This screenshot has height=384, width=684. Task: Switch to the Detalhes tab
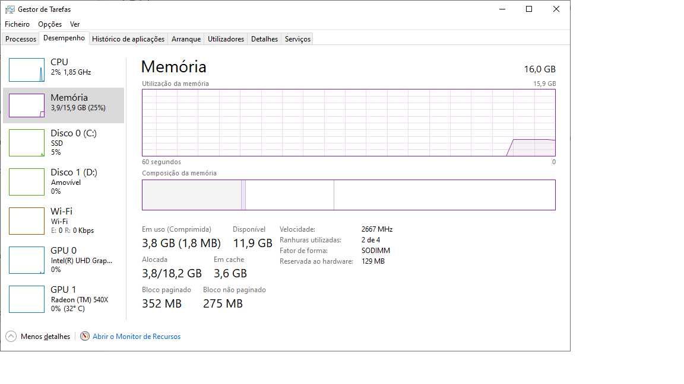(x=264, y=39)
